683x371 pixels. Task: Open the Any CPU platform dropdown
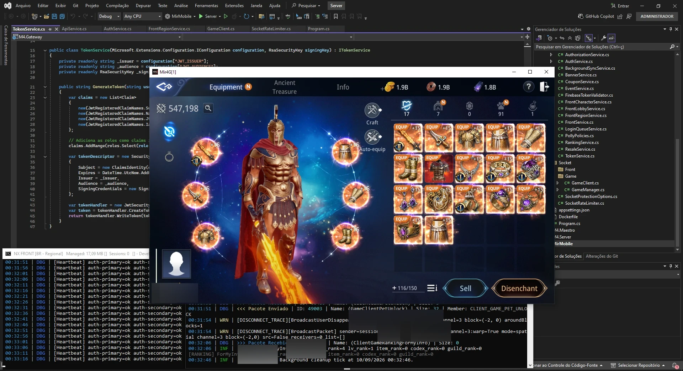[x=142, y=16]
